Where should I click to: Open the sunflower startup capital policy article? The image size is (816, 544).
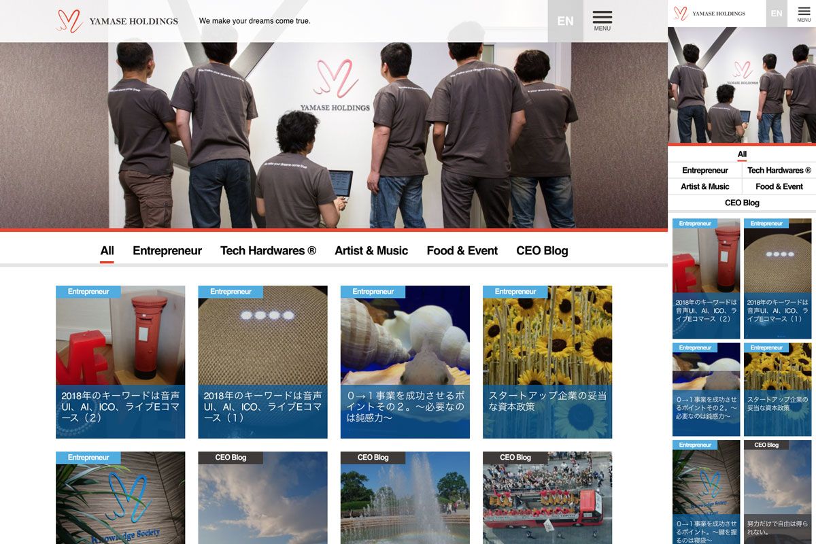pos(547,340)
